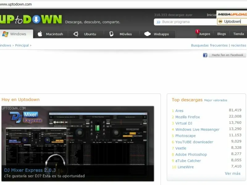Screen dimensions: 247x185
Task: Click the 81,419 download count
Action: (x=235, y=110)
